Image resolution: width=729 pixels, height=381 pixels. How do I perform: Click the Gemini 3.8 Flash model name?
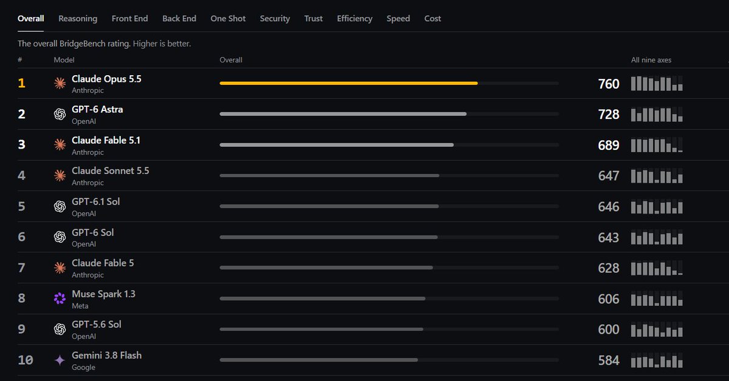106,355
